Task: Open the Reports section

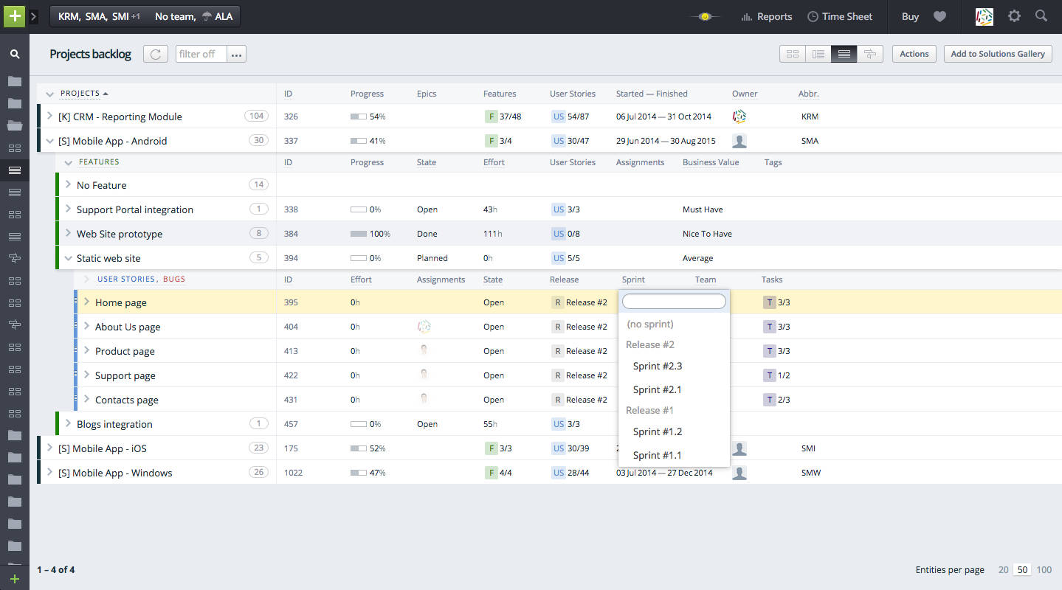Action: [766, 16]
